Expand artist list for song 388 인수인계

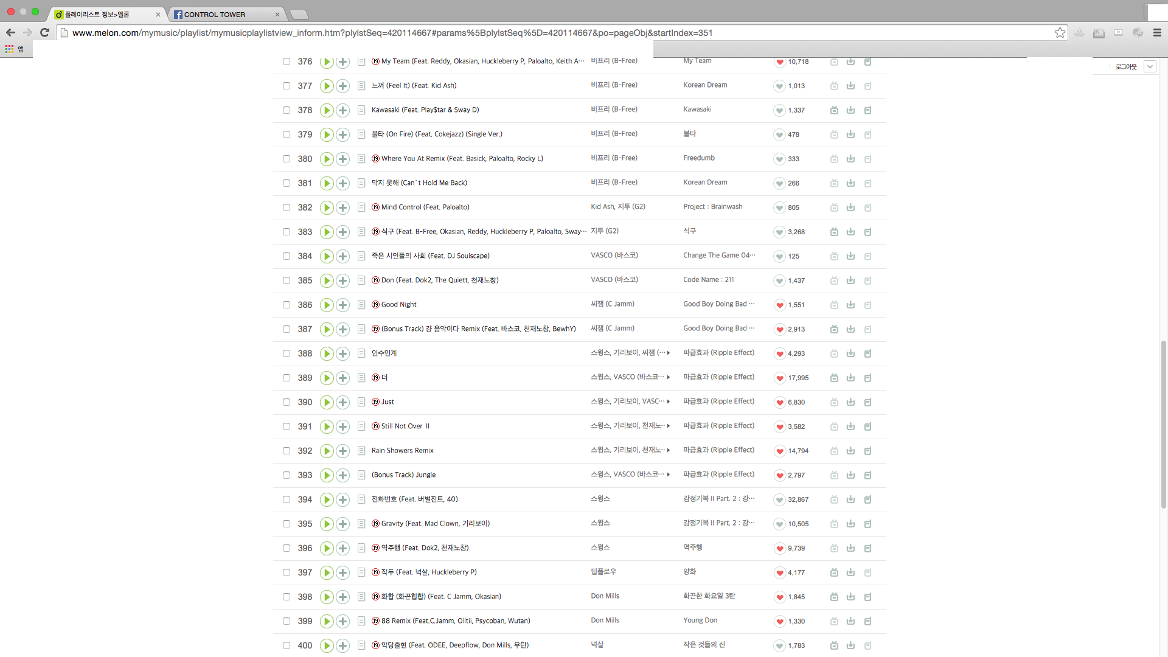pyautogui.click(x=669, y=353)
